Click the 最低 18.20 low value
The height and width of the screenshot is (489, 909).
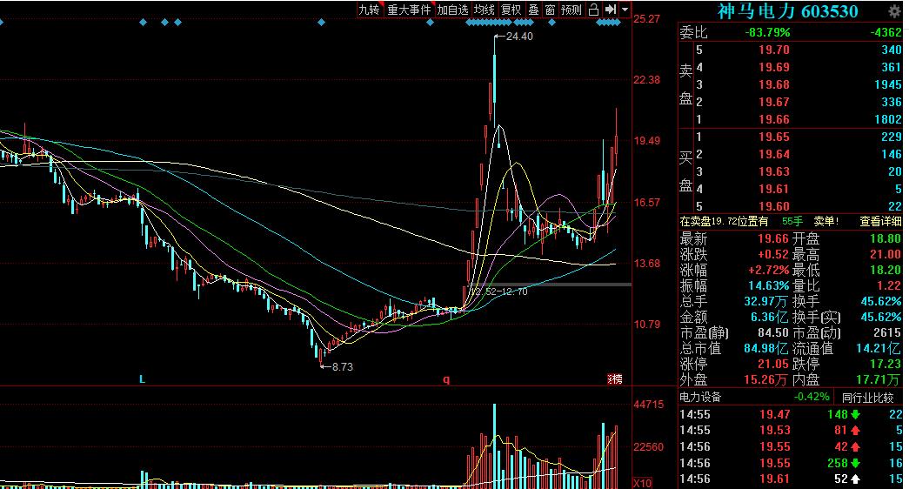click(886, 270)
